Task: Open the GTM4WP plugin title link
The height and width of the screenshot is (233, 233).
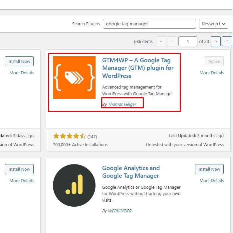Action: click(138, 68)
